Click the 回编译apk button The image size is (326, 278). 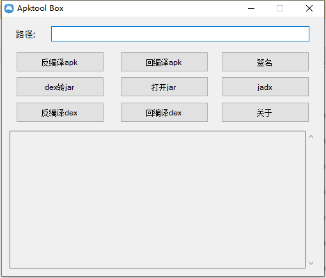164,62
